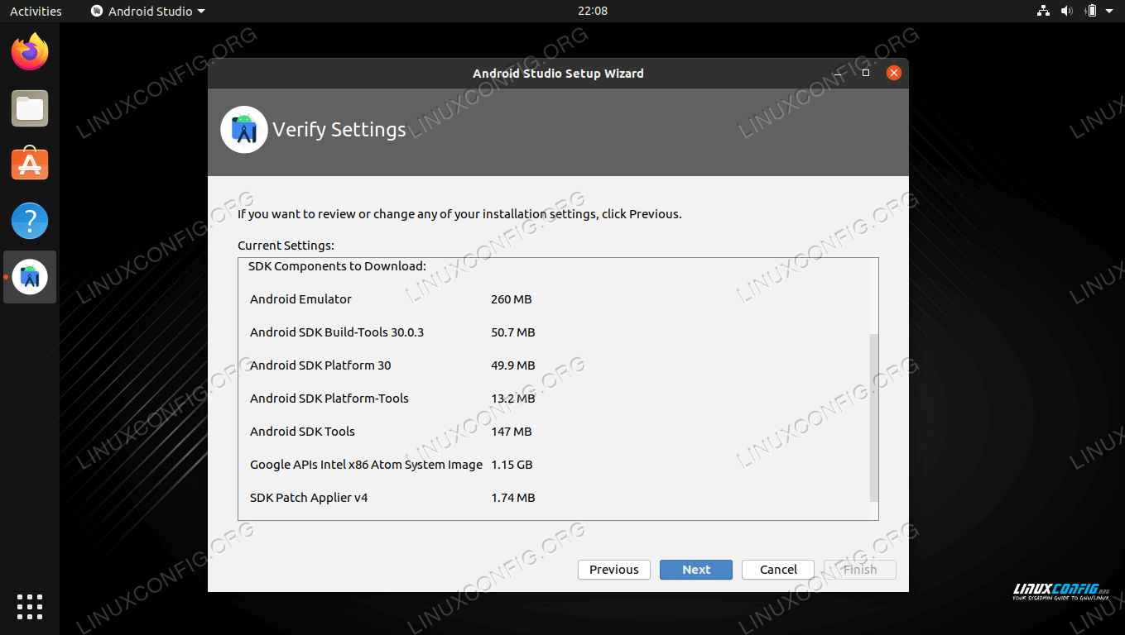Click the Android Studio logo in wizard header

[x=244, y=130]
